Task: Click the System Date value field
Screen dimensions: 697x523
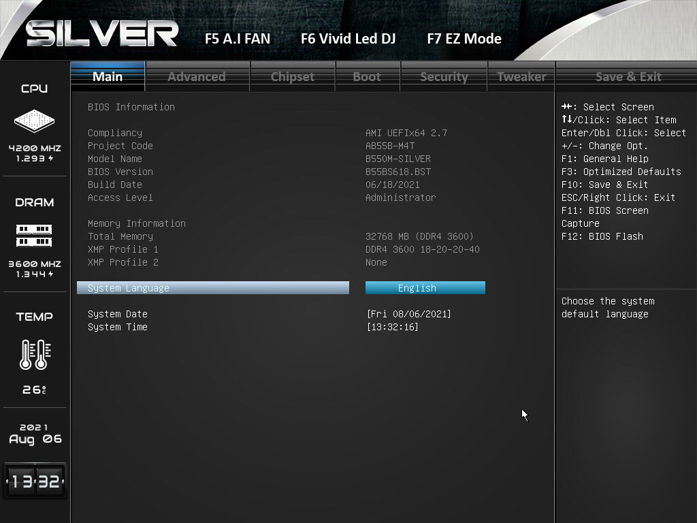Action: tap(408, 314)
